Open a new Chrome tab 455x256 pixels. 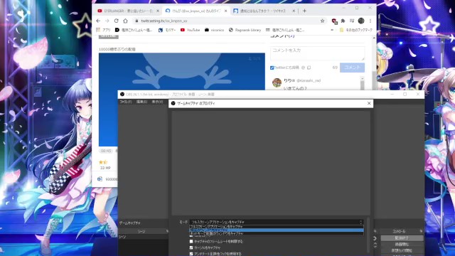pyautogui.click(x=304, y=11)
